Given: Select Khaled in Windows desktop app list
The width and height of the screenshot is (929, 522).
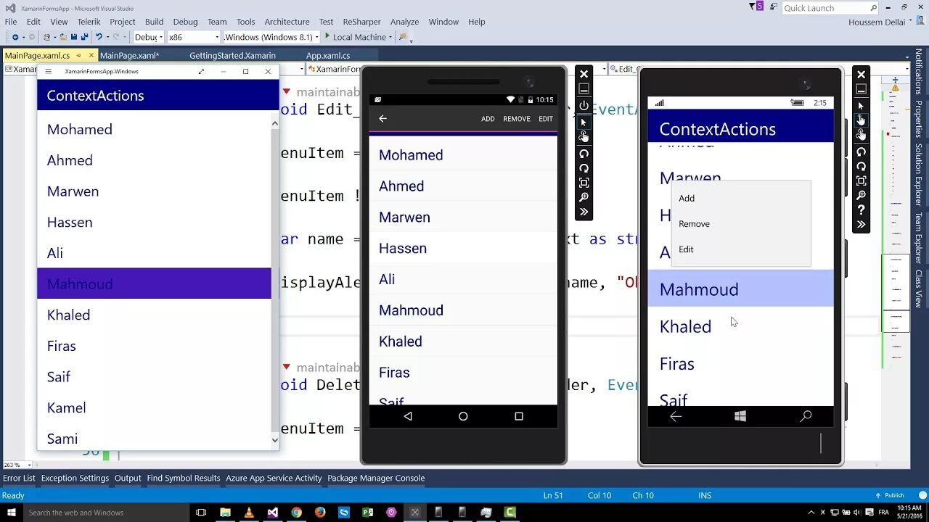Looking at the screenshot, I should tap(154, 315).
